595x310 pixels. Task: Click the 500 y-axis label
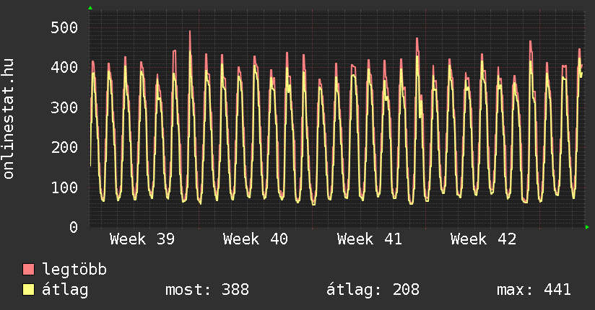(65, 27)
